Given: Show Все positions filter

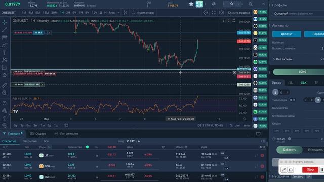Looking at the screenshot, I should coord(46,141).
